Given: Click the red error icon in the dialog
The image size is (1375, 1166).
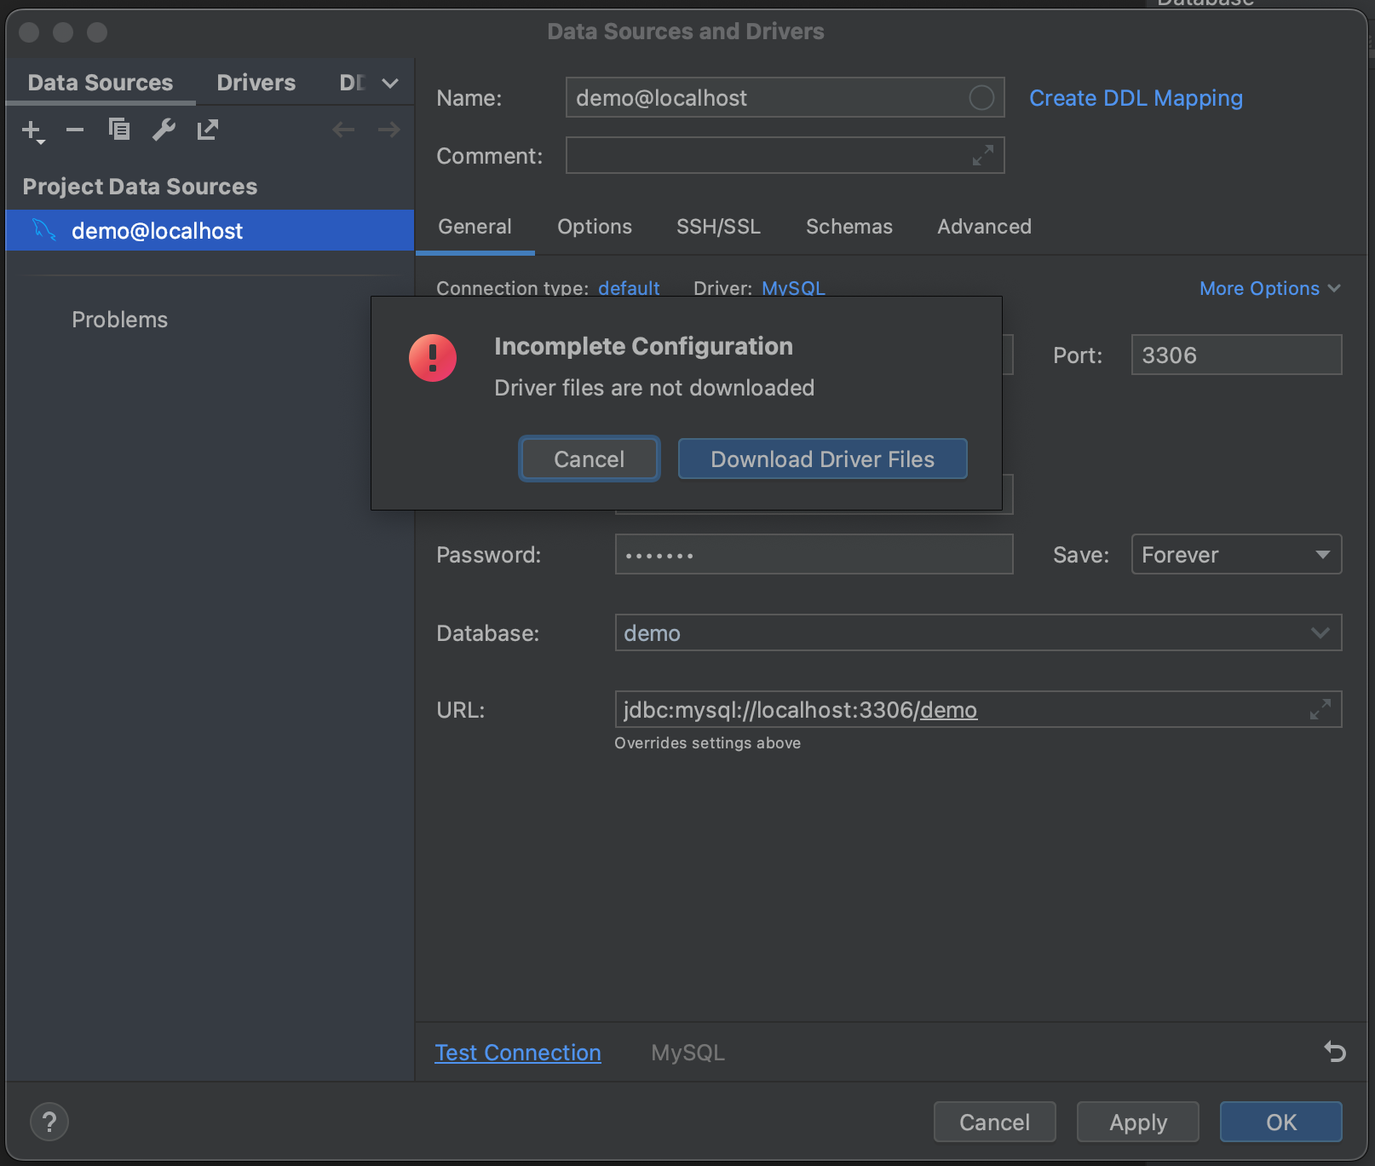Looking at the screenshot, I should pyautogui.click(x=433, y=358).
